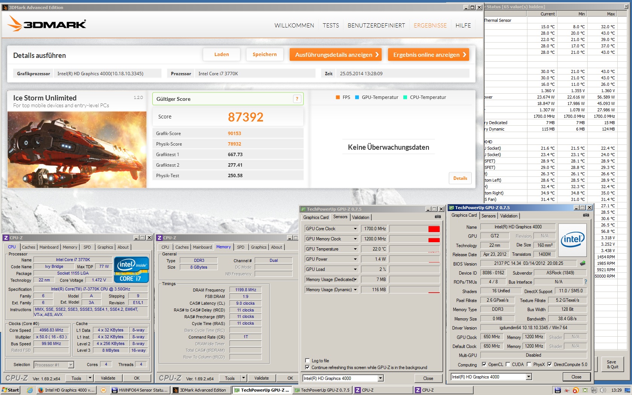Open the GPU Load sensor dropdown
632x395 pixels.
[x=355, y=269]
